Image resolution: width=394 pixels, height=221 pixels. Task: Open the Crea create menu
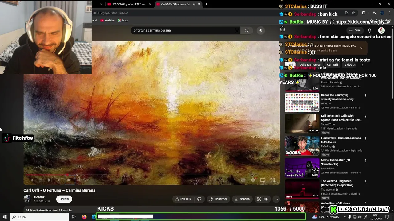355,30
